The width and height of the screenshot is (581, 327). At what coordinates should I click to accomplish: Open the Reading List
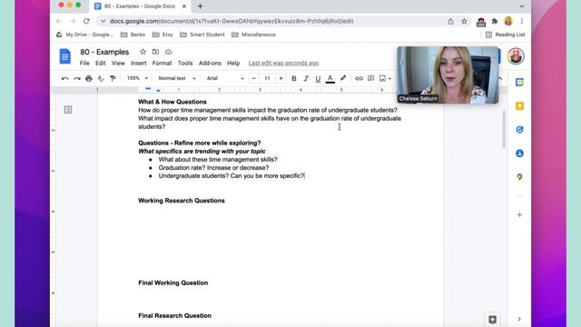coord(506,35)
